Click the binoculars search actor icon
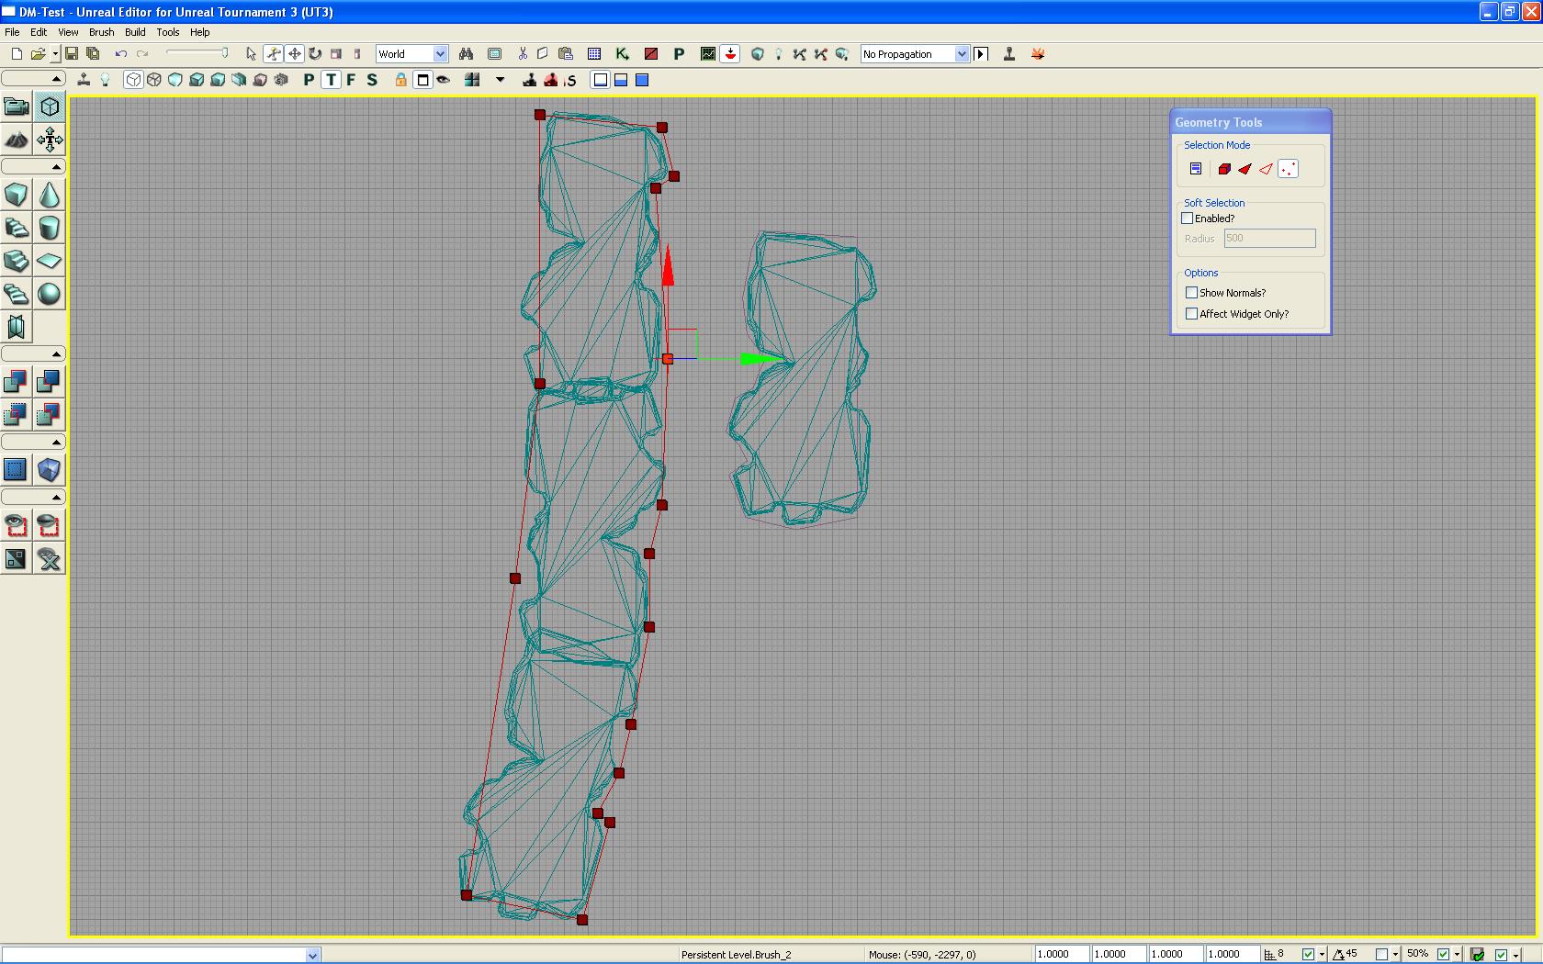This screenshot has width=1543, height=964. tap(466, 54)
